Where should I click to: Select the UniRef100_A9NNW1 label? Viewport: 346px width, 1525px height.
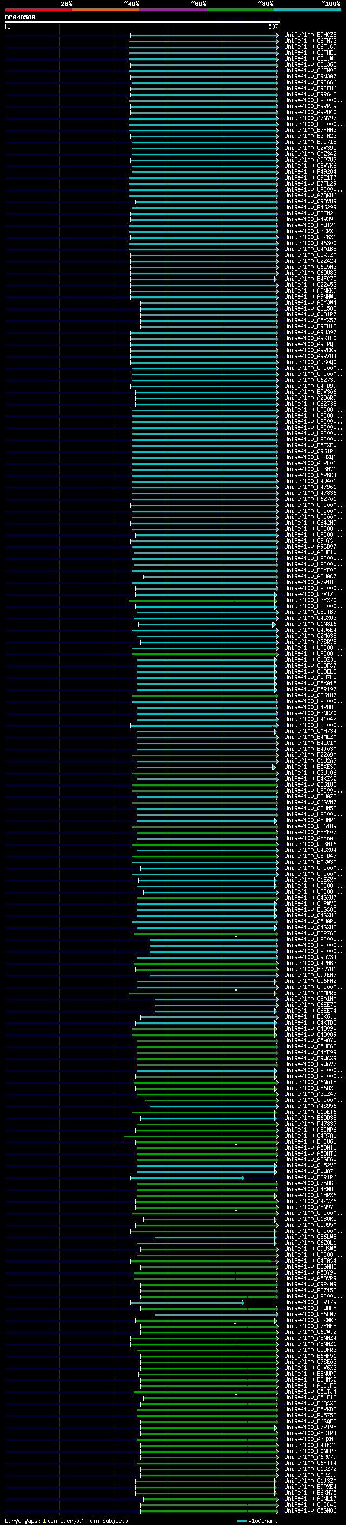click(x=310, y=296)
